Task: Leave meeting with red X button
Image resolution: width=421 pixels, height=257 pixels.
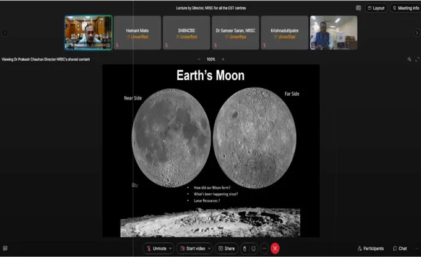Action: (x=275, y=249)
